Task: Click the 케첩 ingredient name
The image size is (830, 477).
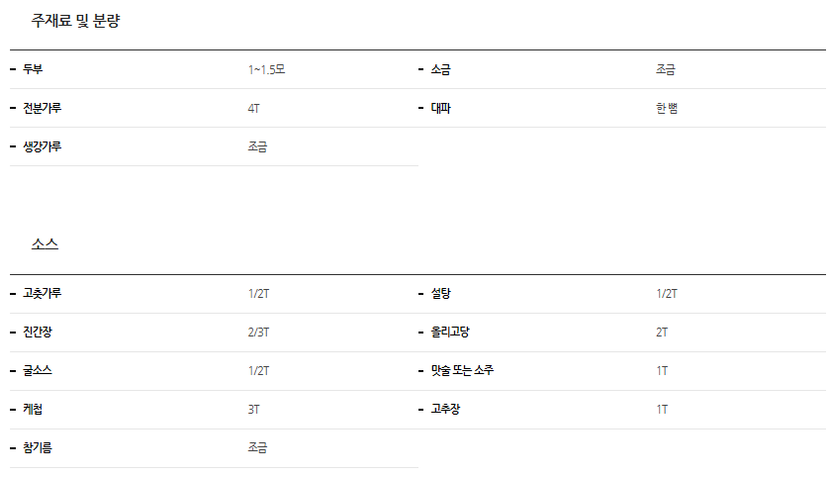Action: [33, 410]
